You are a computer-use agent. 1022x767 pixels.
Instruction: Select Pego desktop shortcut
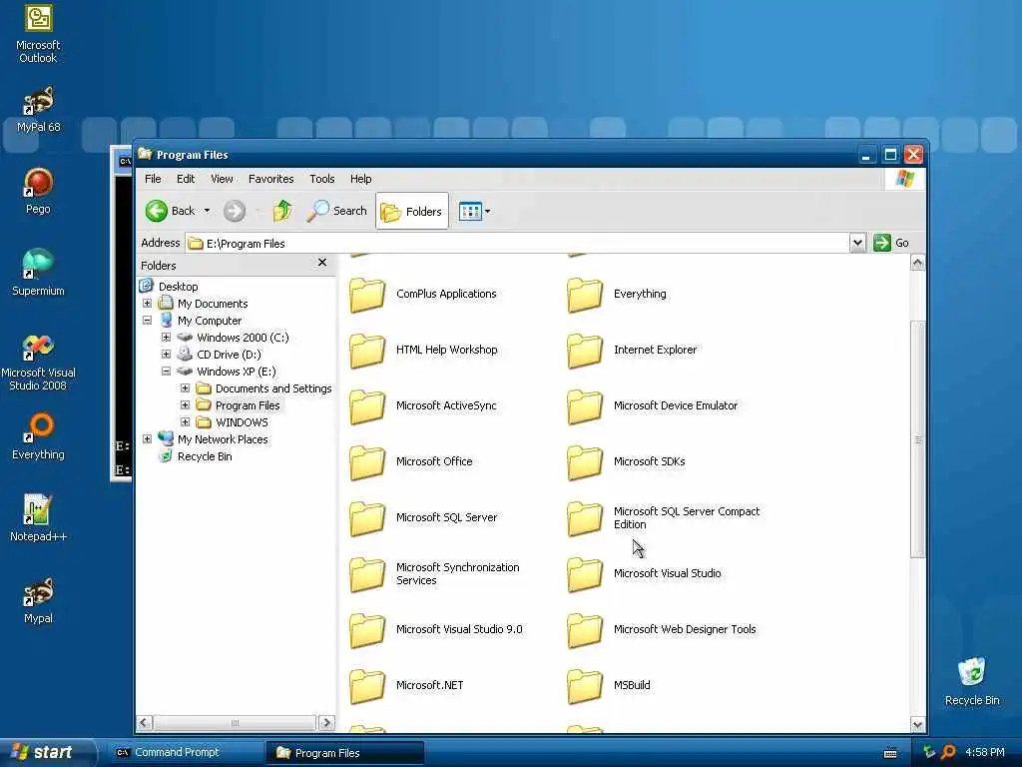tap(38, 191)
